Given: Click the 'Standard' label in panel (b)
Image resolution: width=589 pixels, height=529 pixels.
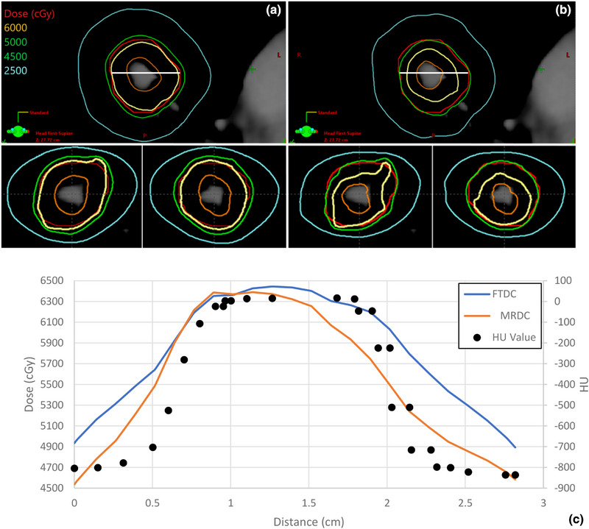Looking at the screenshot, I should point(328,113).
